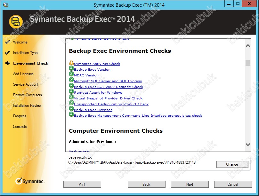Screen dimensions: 259x196
Task: Open Unsupported Deduplication Product Check link
Action: (111, 104)
